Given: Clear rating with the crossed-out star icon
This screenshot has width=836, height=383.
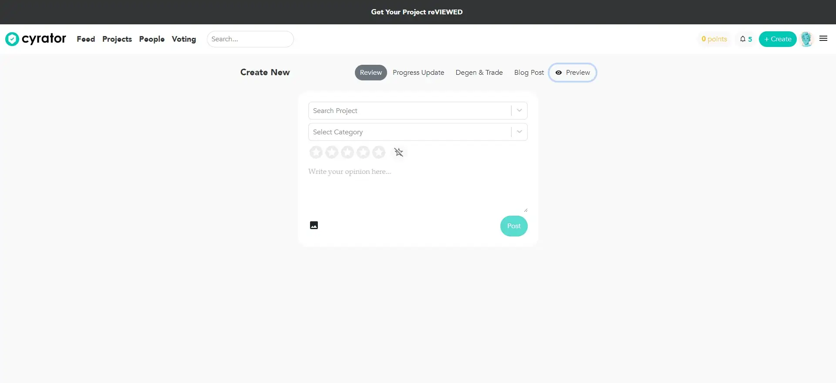Looking at the screenshot, I should (x=398, y=152).
